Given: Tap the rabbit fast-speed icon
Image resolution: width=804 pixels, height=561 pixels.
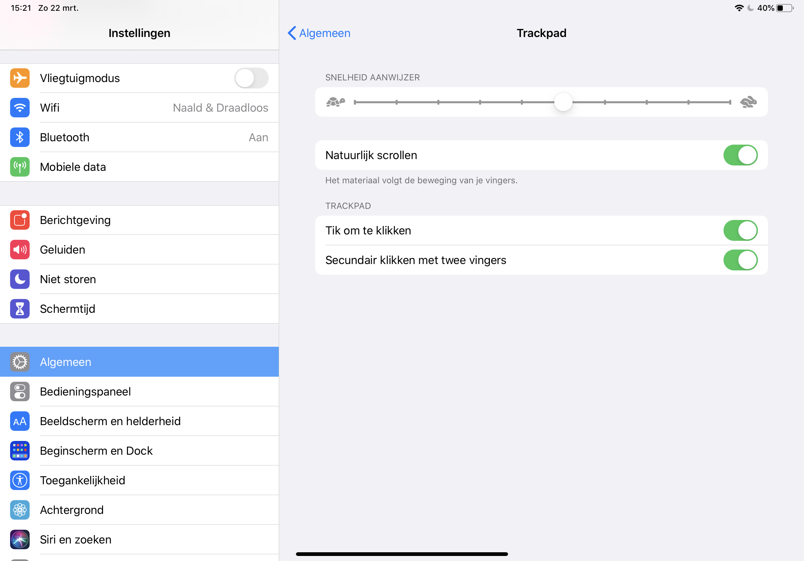Looking at the screenshot, I should (x=748, y=102).
